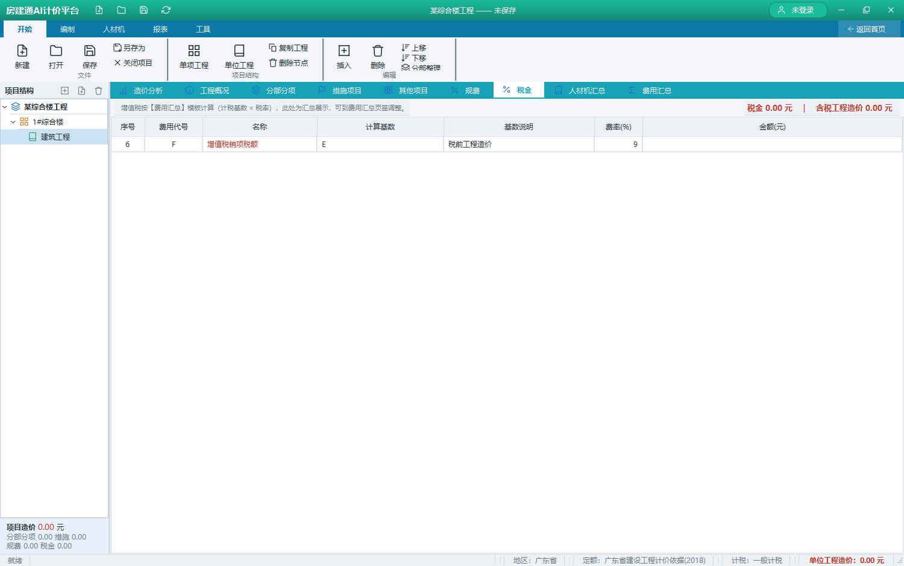This screenshot has height=566, width=904.
Task: Open the 措施项目 tab
Action: (x=340, y=90)
